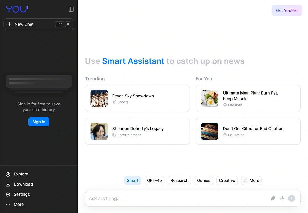Viewport: 308px width, 213px height.
Task: Click the Ctrl shortcut key badge
Action: pos(60,24)
